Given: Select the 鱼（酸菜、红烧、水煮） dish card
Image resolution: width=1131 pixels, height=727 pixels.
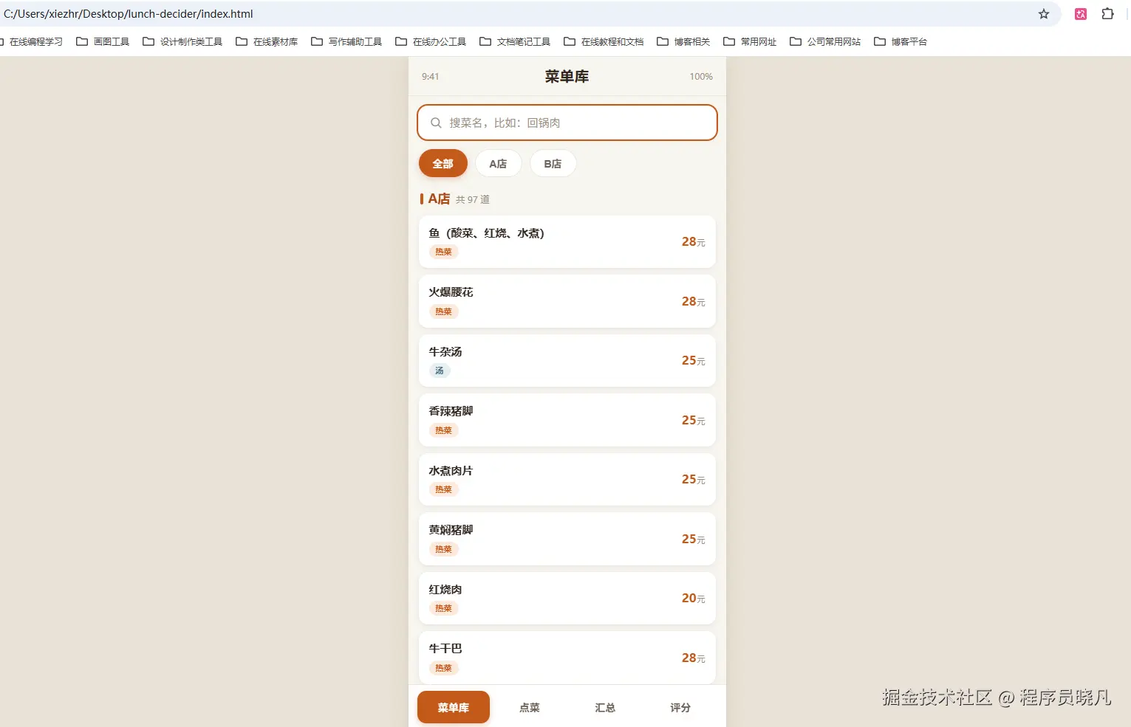Looking at the screenshot, I should 567,241.
